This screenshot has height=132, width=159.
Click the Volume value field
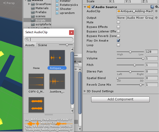pos(151,58)
